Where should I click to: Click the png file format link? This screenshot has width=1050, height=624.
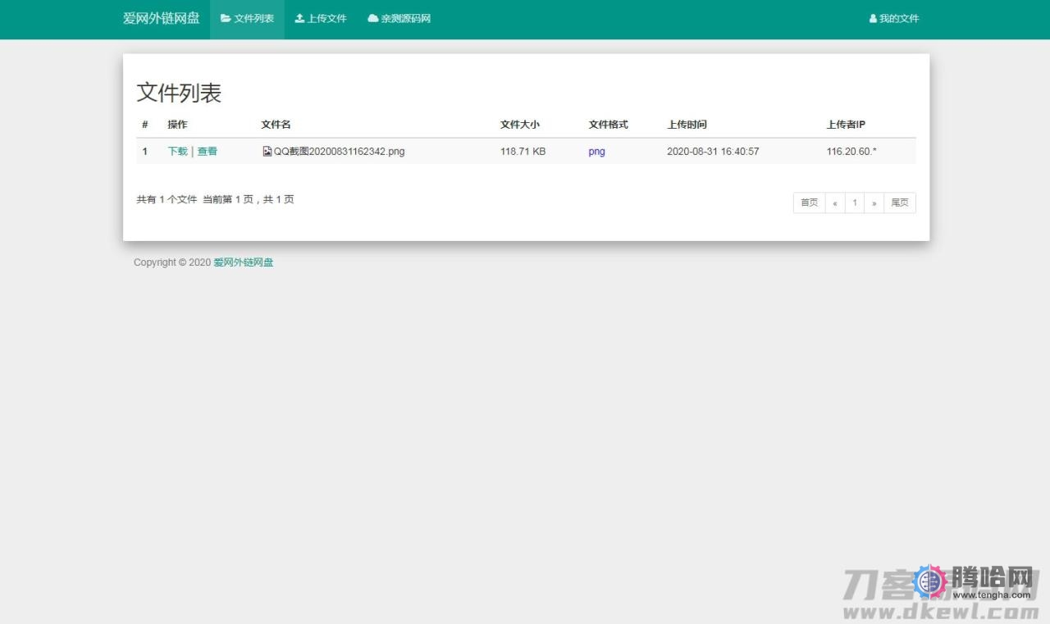[596, 152]
